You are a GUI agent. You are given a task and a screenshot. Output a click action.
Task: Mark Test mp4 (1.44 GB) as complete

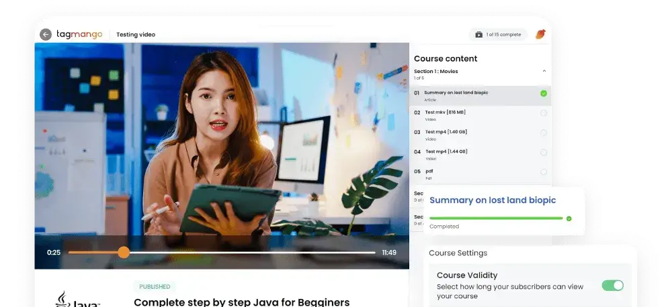click(x=544, y=152)
